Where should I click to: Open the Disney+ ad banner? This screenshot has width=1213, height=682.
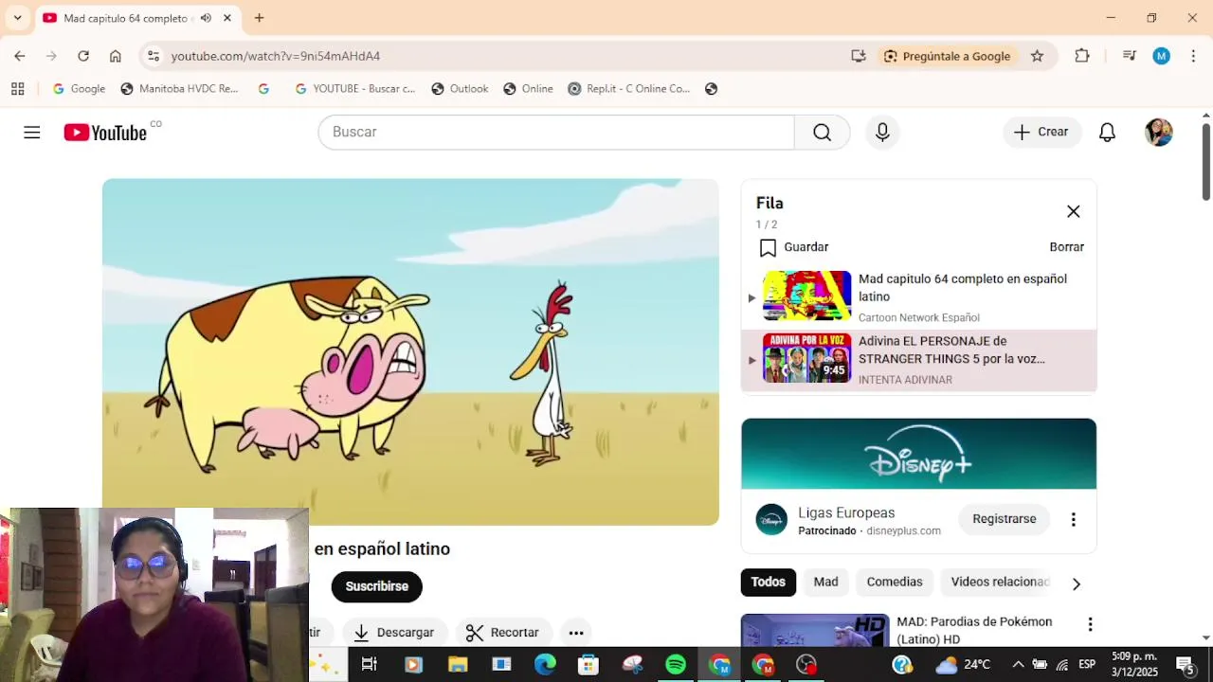[x=918, y=454]
